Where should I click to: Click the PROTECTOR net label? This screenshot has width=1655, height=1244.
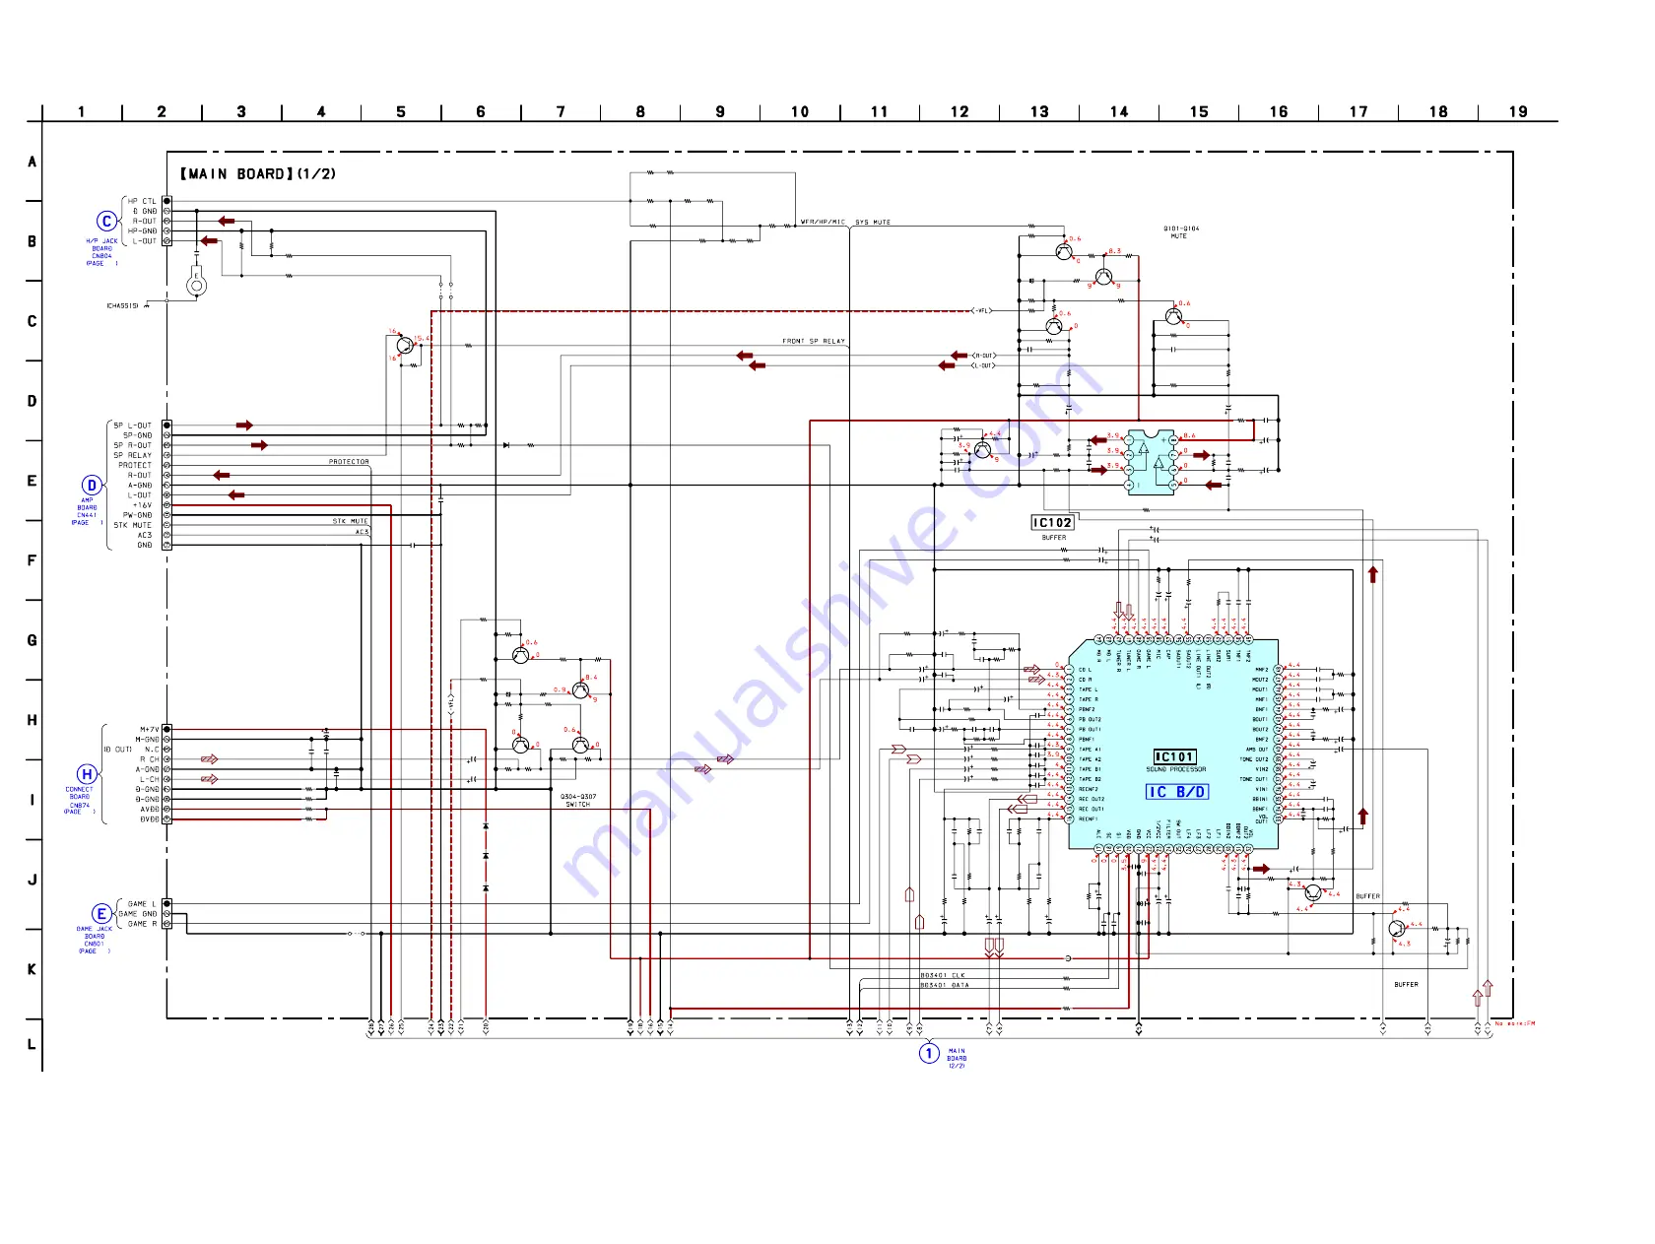(x=349, y=461)
